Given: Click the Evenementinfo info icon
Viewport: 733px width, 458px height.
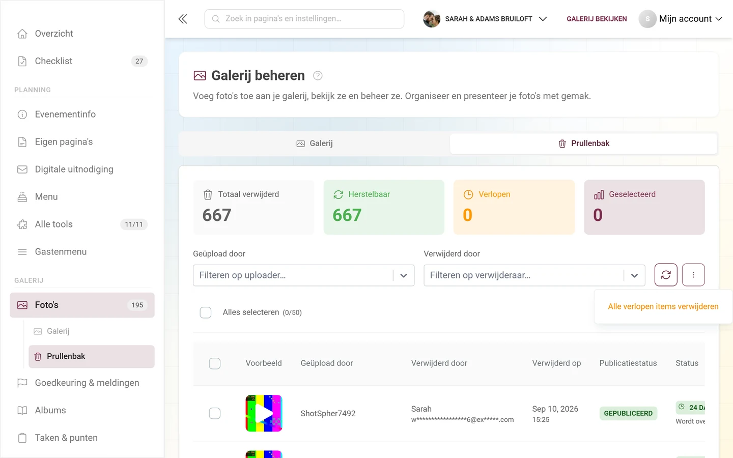Looking at the screenshot, I should click(x=22, y=114).
